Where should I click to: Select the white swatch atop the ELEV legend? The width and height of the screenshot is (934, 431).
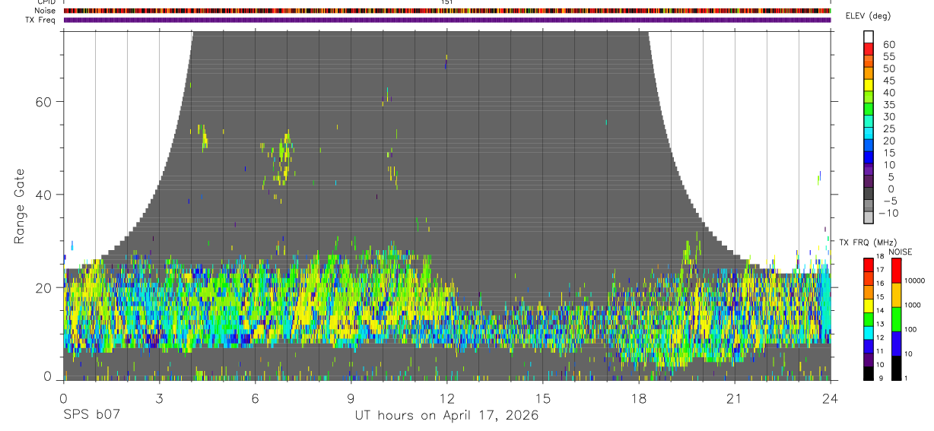(869, 37)
